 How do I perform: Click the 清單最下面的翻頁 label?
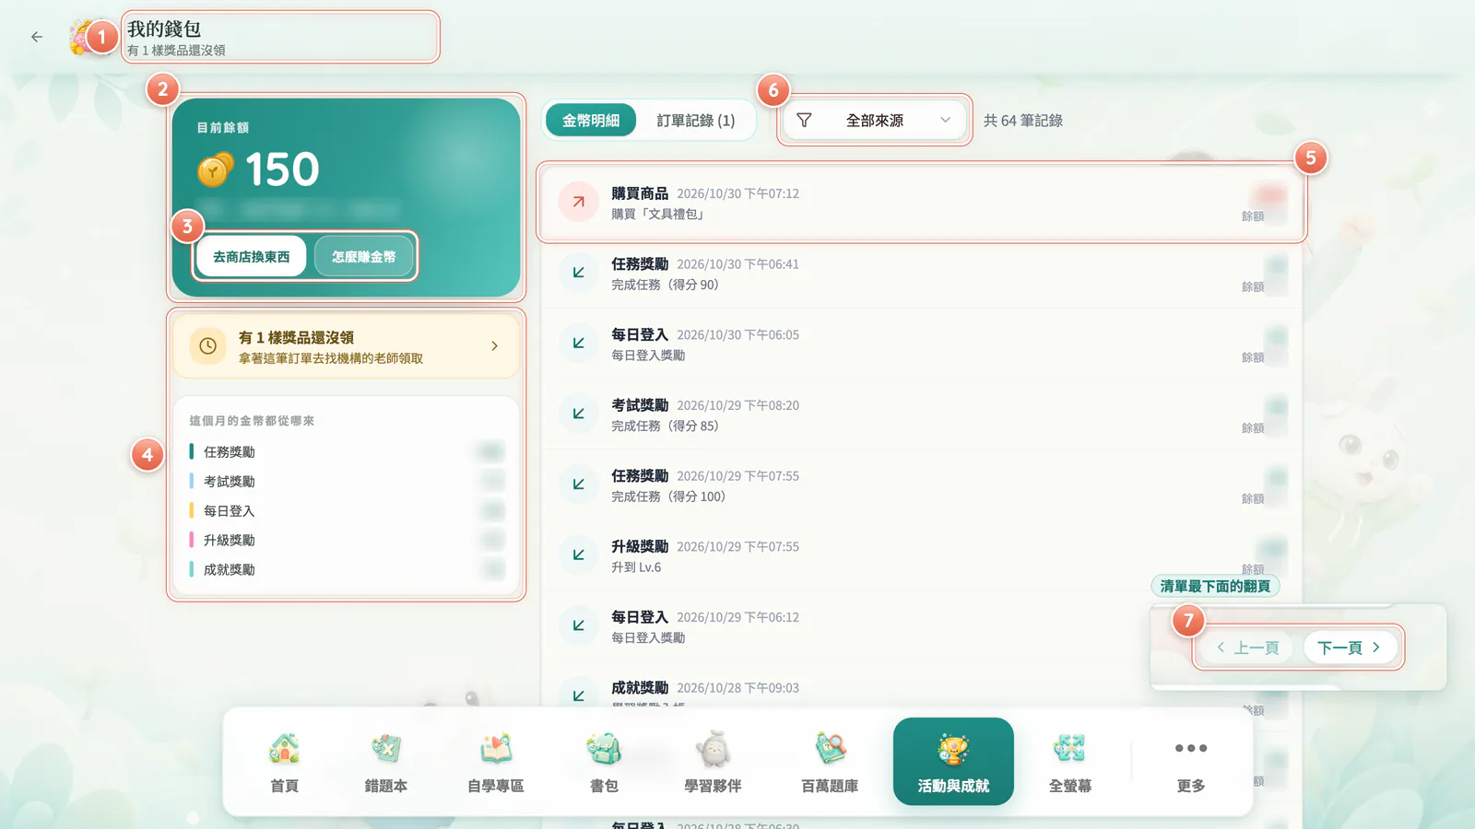pyautogui.click(x=1215, y=586)
